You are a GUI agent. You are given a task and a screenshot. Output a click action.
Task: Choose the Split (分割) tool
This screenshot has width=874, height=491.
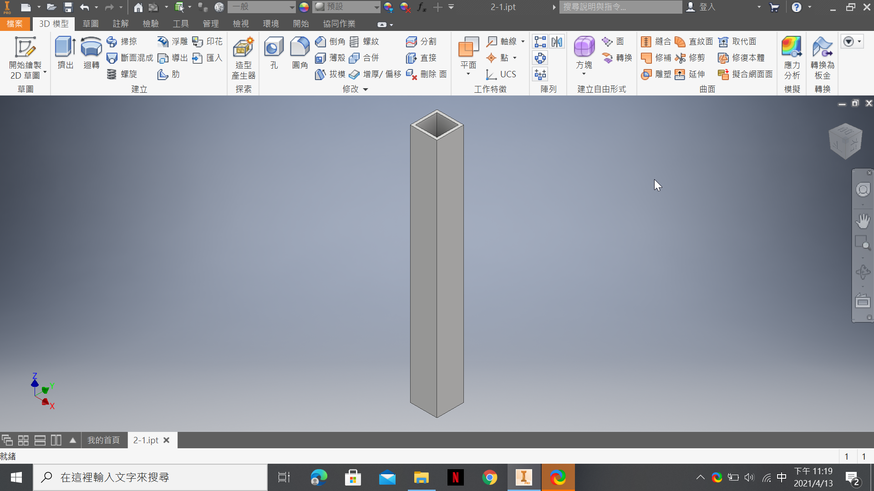pyautogui.click(x=421, y=41)
